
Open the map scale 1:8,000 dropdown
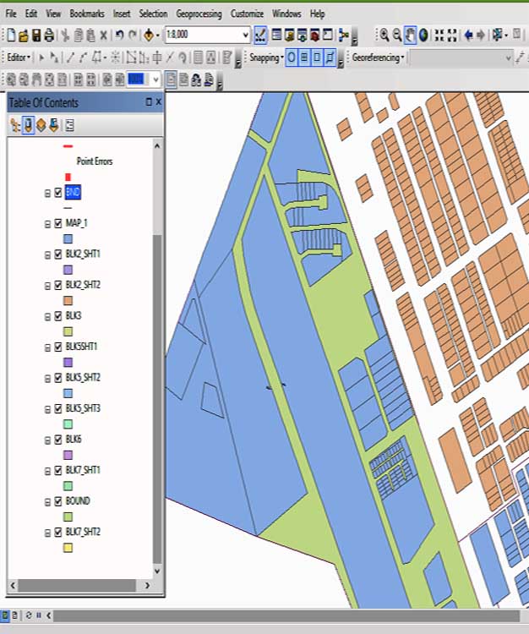(x=246, y=35)
